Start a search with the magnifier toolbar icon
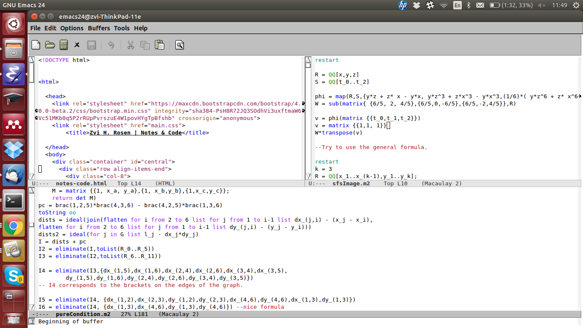Image resolution: width=583 pixels, height=328 pixels. [x=179, y=44]
